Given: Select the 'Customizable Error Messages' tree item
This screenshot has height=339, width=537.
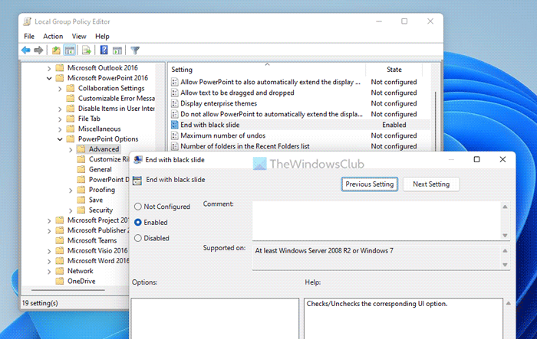Looking at the screenshot, I should pyautogui.click(x=117, y=99).
